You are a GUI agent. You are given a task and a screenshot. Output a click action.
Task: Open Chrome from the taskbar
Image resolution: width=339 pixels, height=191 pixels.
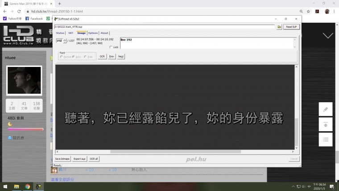(28, 187)
